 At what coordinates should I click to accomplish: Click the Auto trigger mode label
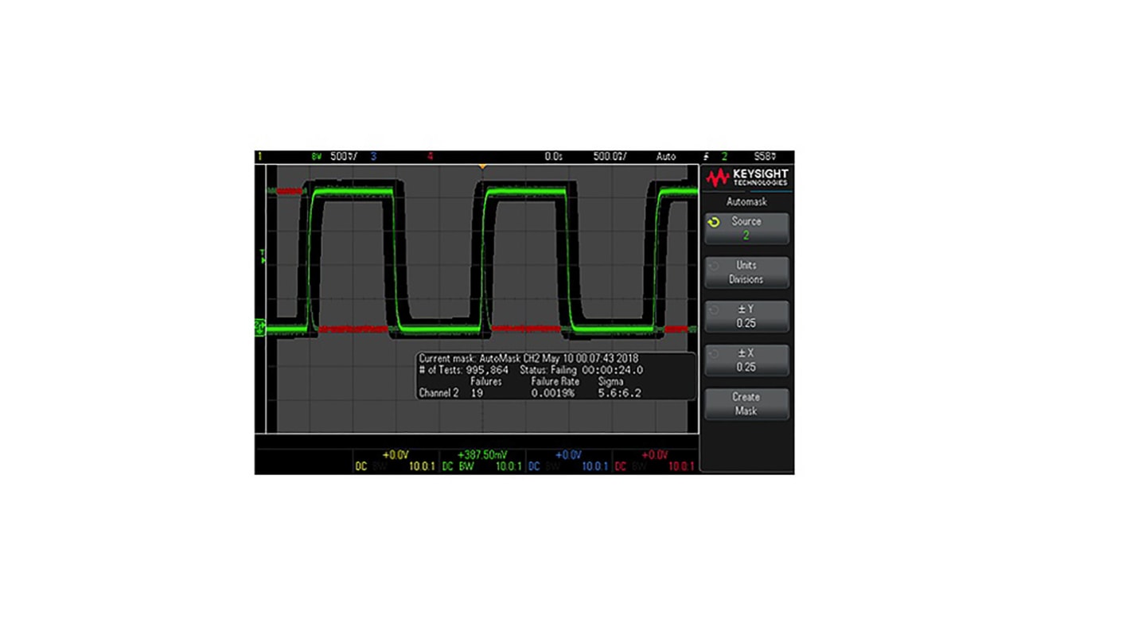pos(666,157)
